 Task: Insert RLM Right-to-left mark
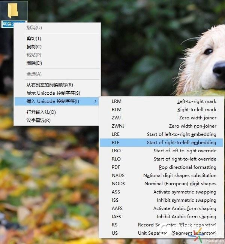point(163,110)
